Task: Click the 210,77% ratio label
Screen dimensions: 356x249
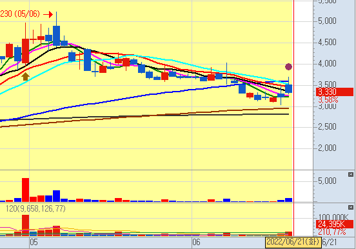Action: (332, 232)
